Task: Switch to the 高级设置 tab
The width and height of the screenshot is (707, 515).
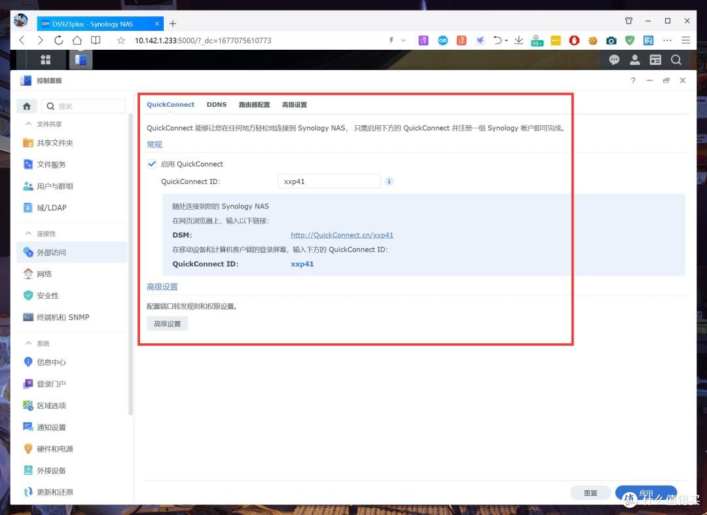Action: click(295, 104)
